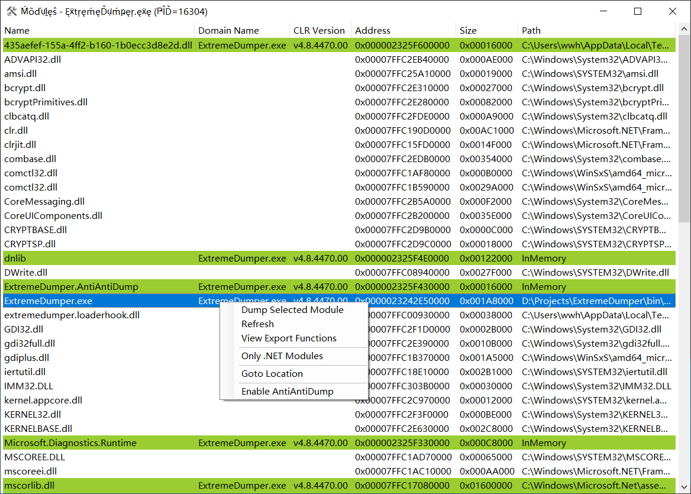Select the ADVAPI32.dll module row
691x494 pixels.
(339, 60)
